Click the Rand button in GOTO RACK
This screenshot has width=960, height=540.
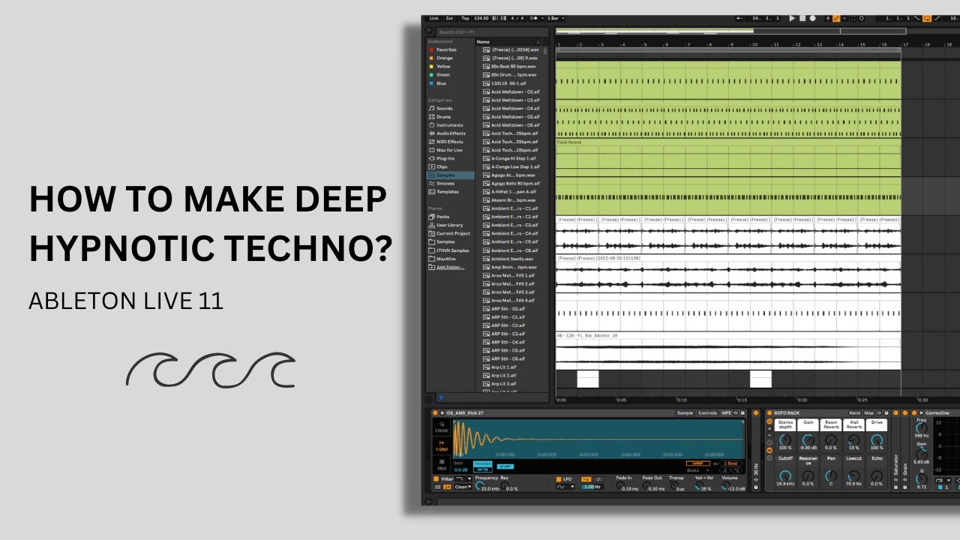854,413
